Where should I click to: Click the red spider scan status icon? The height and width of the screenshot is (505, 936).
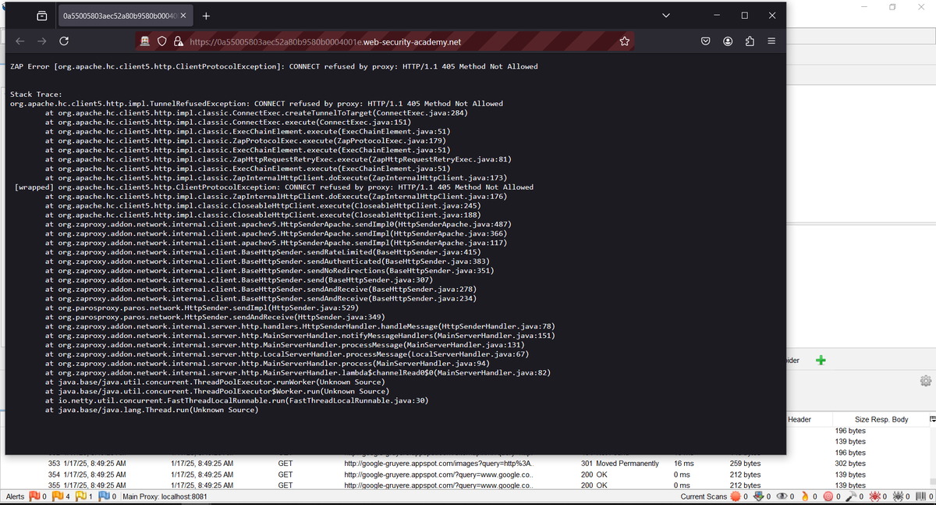coord(874,496)
